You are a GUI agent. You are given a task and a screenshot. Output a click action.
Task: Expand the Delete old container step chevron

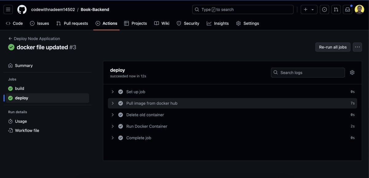pyautogui.click(x=113, y=115)
